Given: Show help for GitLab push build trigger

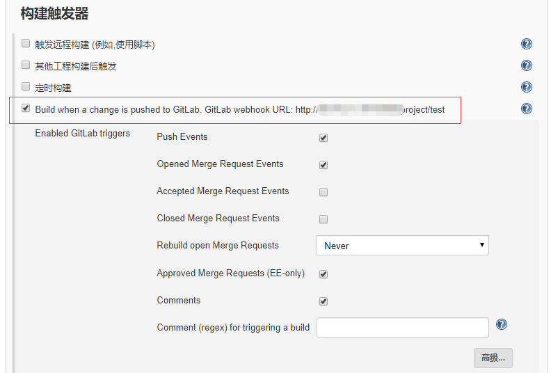Looking at the screenshot, I should click(527, 109).
